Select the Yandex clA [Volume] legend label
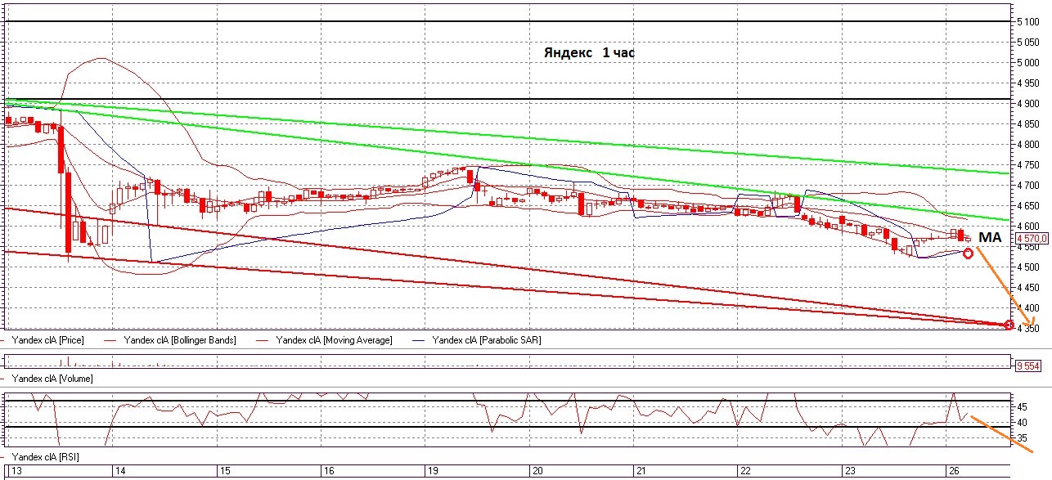The height and width of the screenshot is (480, 1052). 52,379
